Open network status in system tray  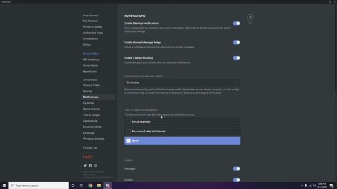pos(310,185)
